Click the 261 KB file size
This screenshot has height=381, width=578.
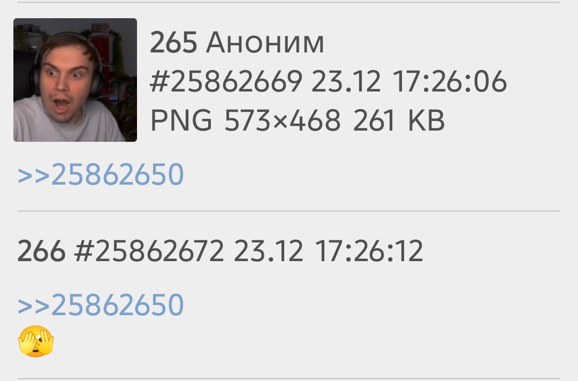pos(399,120)
